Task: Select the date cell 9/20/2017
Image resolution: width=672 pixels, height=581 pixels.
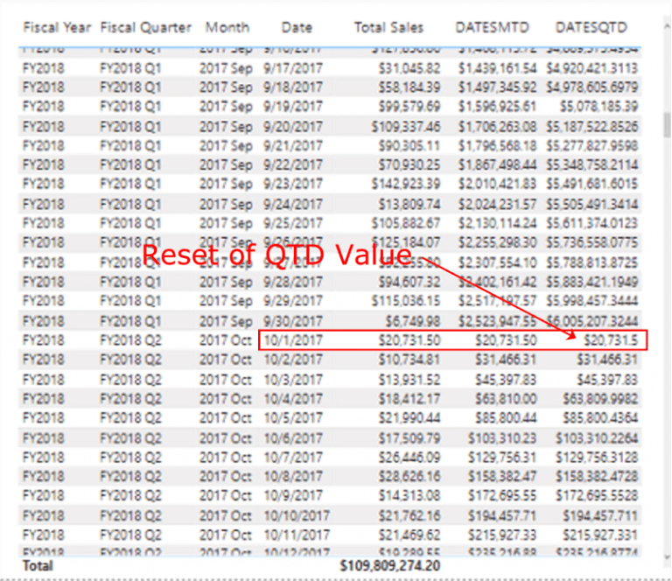Action: pyautogui.click(x=293, y=126)
